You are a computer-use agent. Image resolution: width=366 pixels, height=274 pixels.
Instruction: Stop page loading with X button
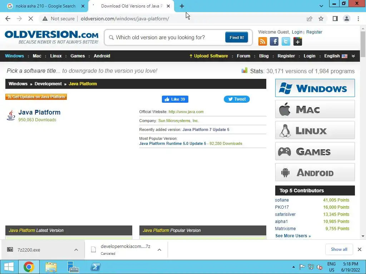[x=31, y=19]
